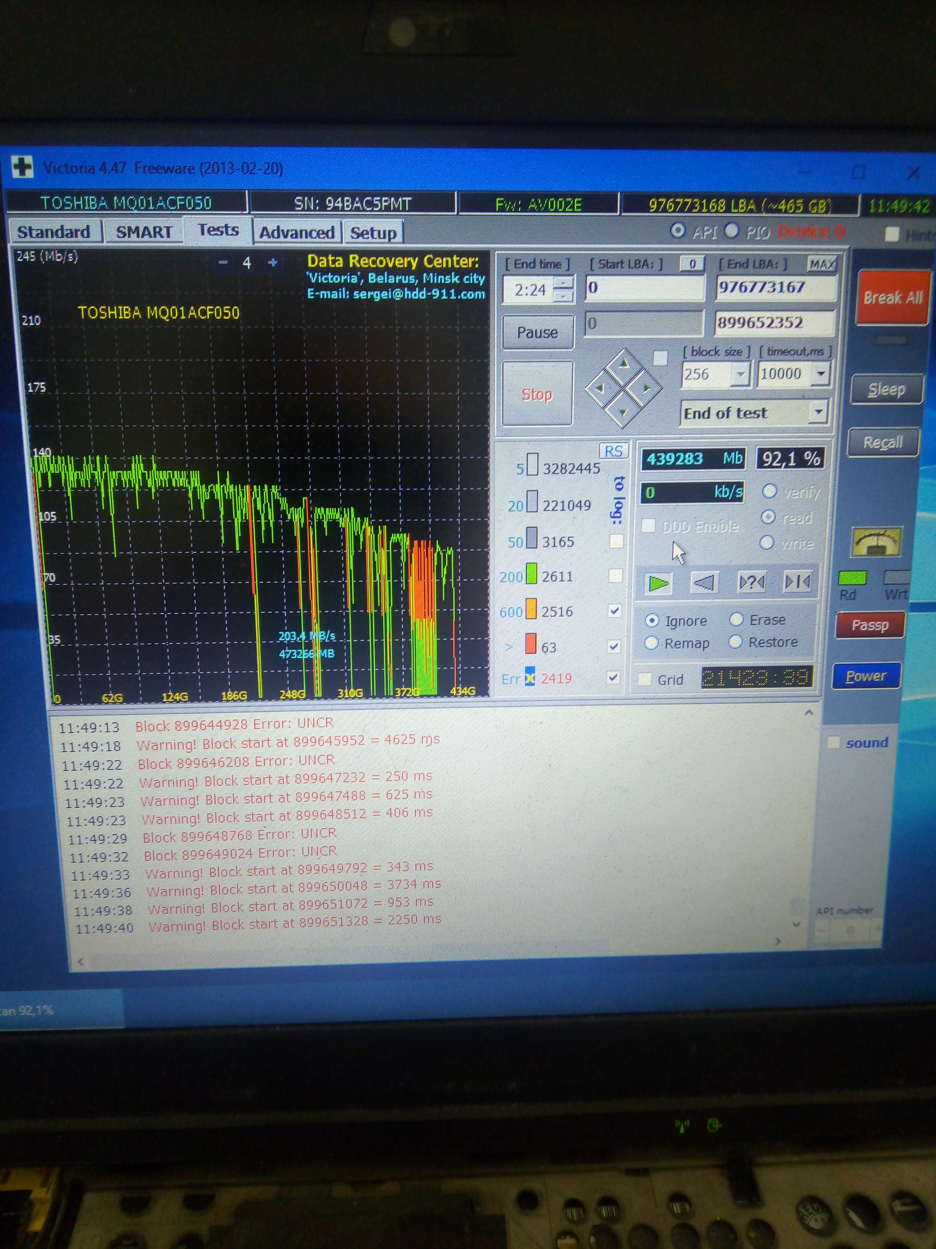Click the Recall button
936x1249 pixels.
pos(883,442)
